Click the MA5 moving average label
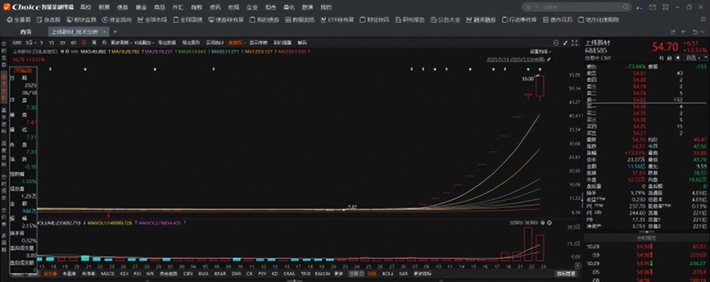This screenshot has height=282, width=710. point(93,51)
